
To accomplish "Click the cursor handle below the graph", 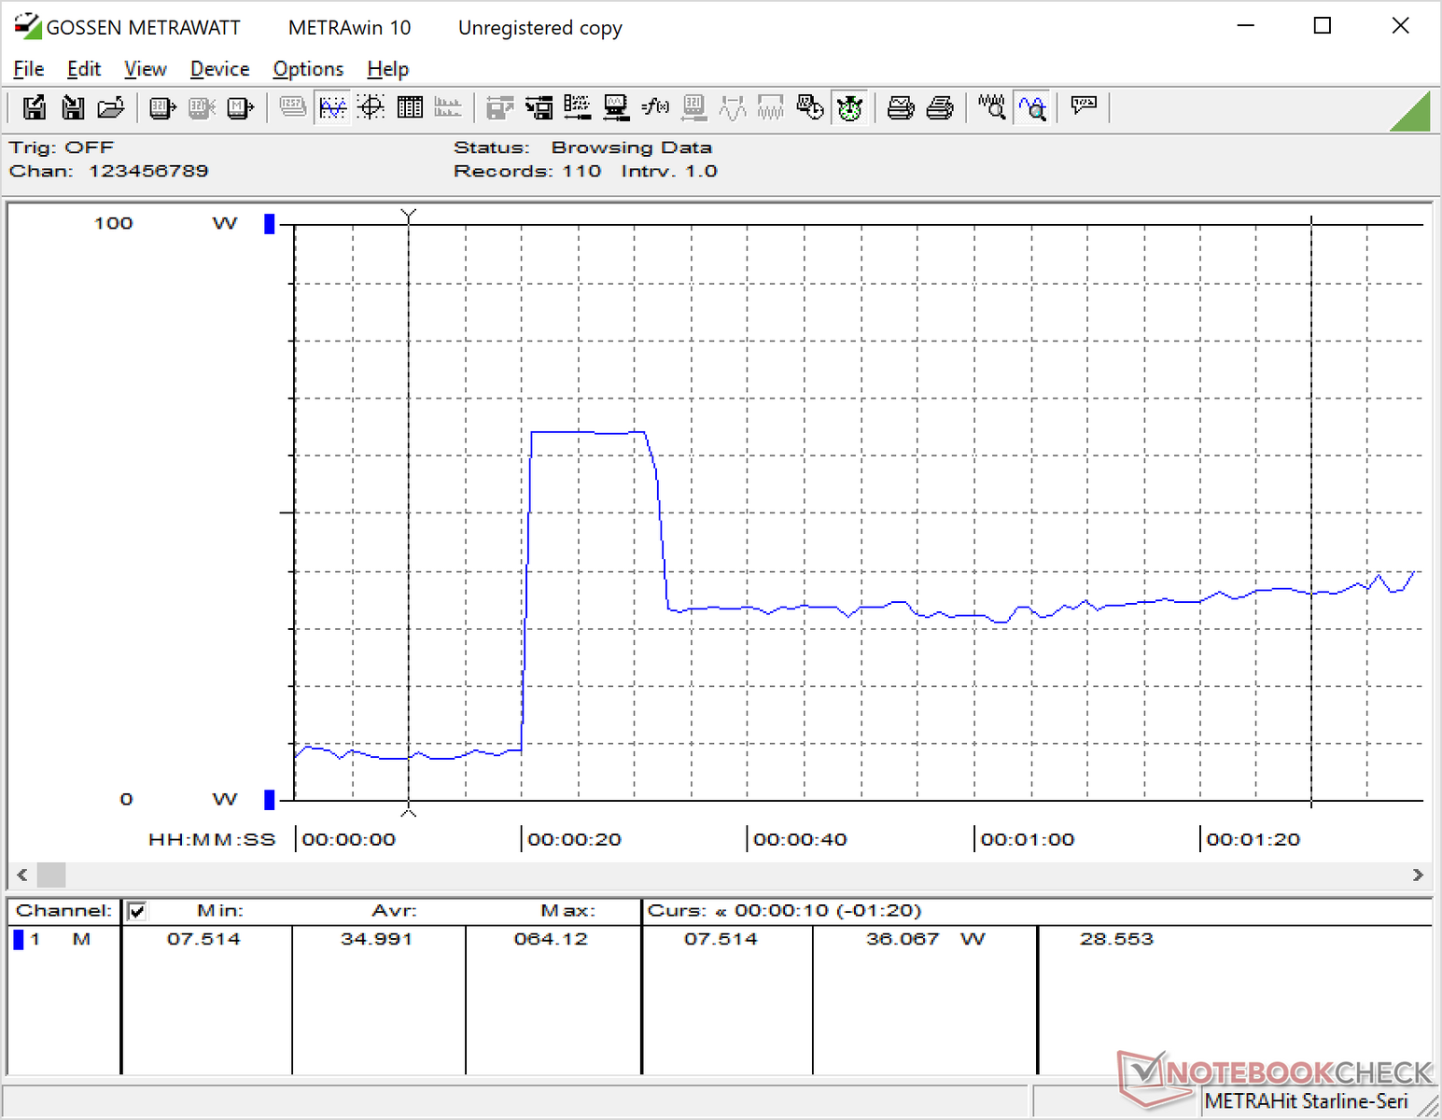I will [408, 810].
